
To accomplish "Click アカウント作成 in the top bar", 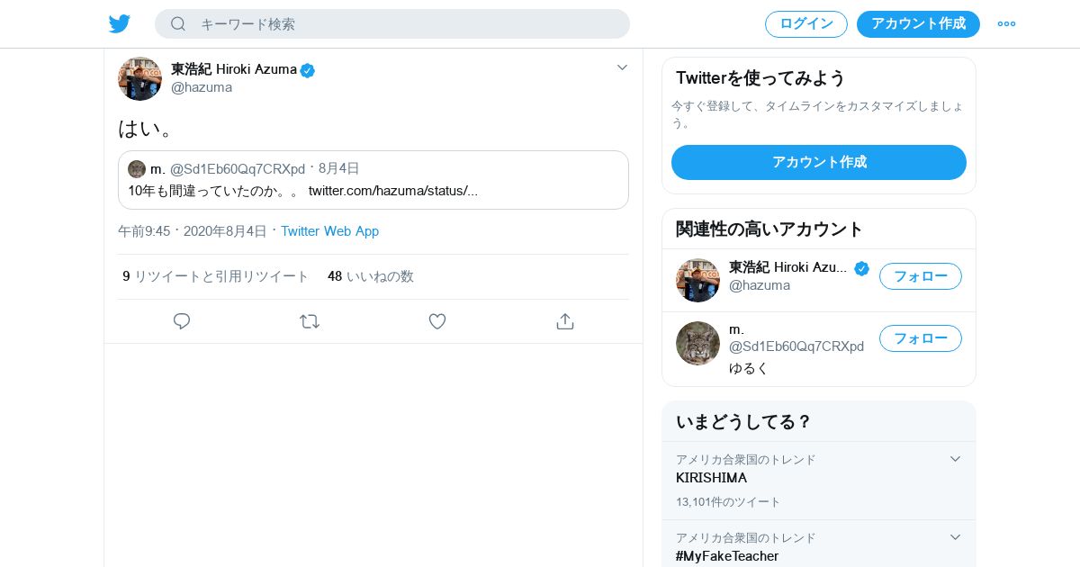I will 918,24.
